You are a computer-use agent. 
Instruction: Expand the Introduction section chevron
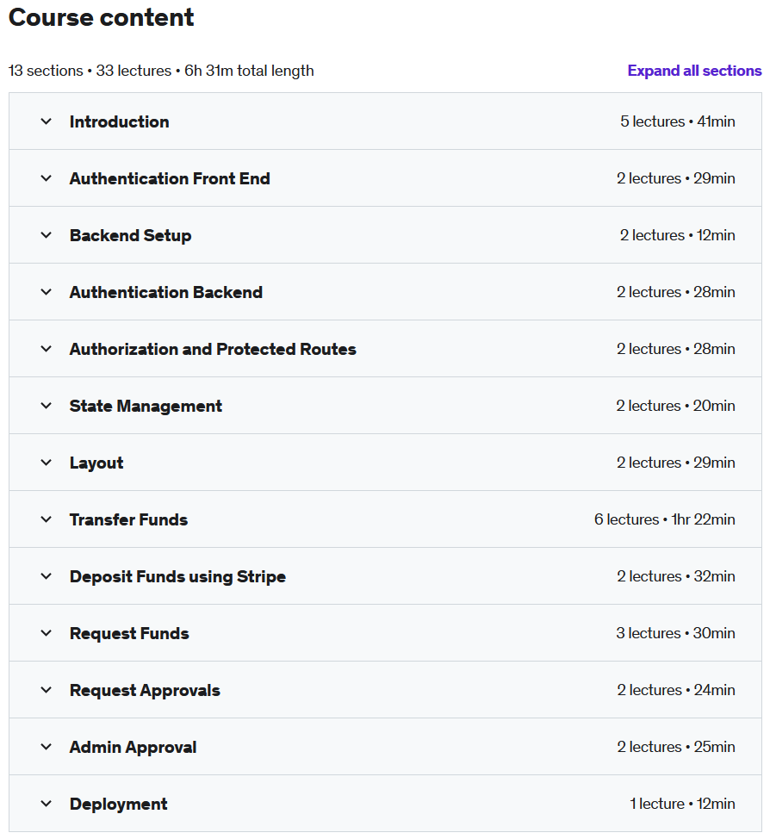pos(47,121)
